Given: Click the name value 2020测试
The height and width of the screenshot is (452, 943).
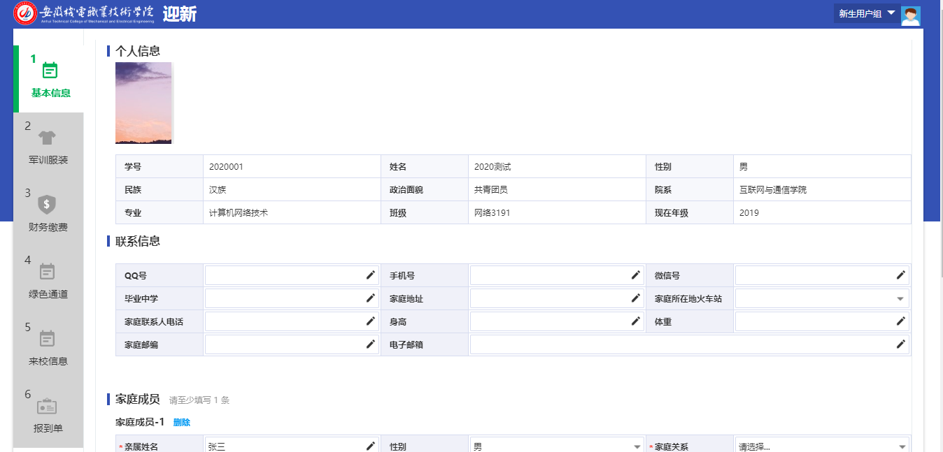Looking at the screenshot, I should coord(492,167).
